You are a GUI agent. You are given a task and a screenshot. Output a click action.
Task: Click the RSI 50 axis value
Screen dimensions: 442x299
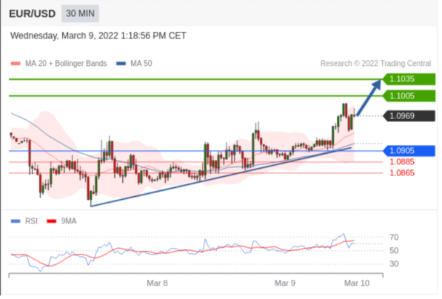pyautogui.click(x=395, y=251)
